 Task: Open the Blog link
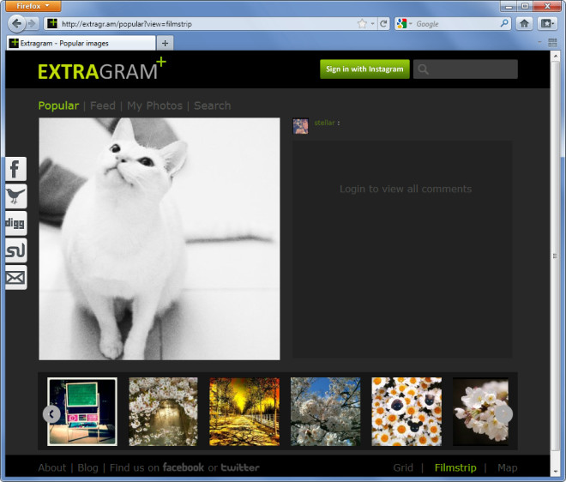tap(87, 467)
